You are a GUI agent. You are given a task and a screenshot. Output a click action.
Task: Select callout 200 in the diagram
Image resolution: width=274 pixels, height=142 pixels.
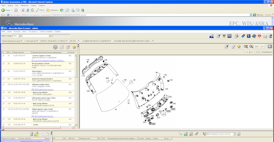click(x=170, y=97)
